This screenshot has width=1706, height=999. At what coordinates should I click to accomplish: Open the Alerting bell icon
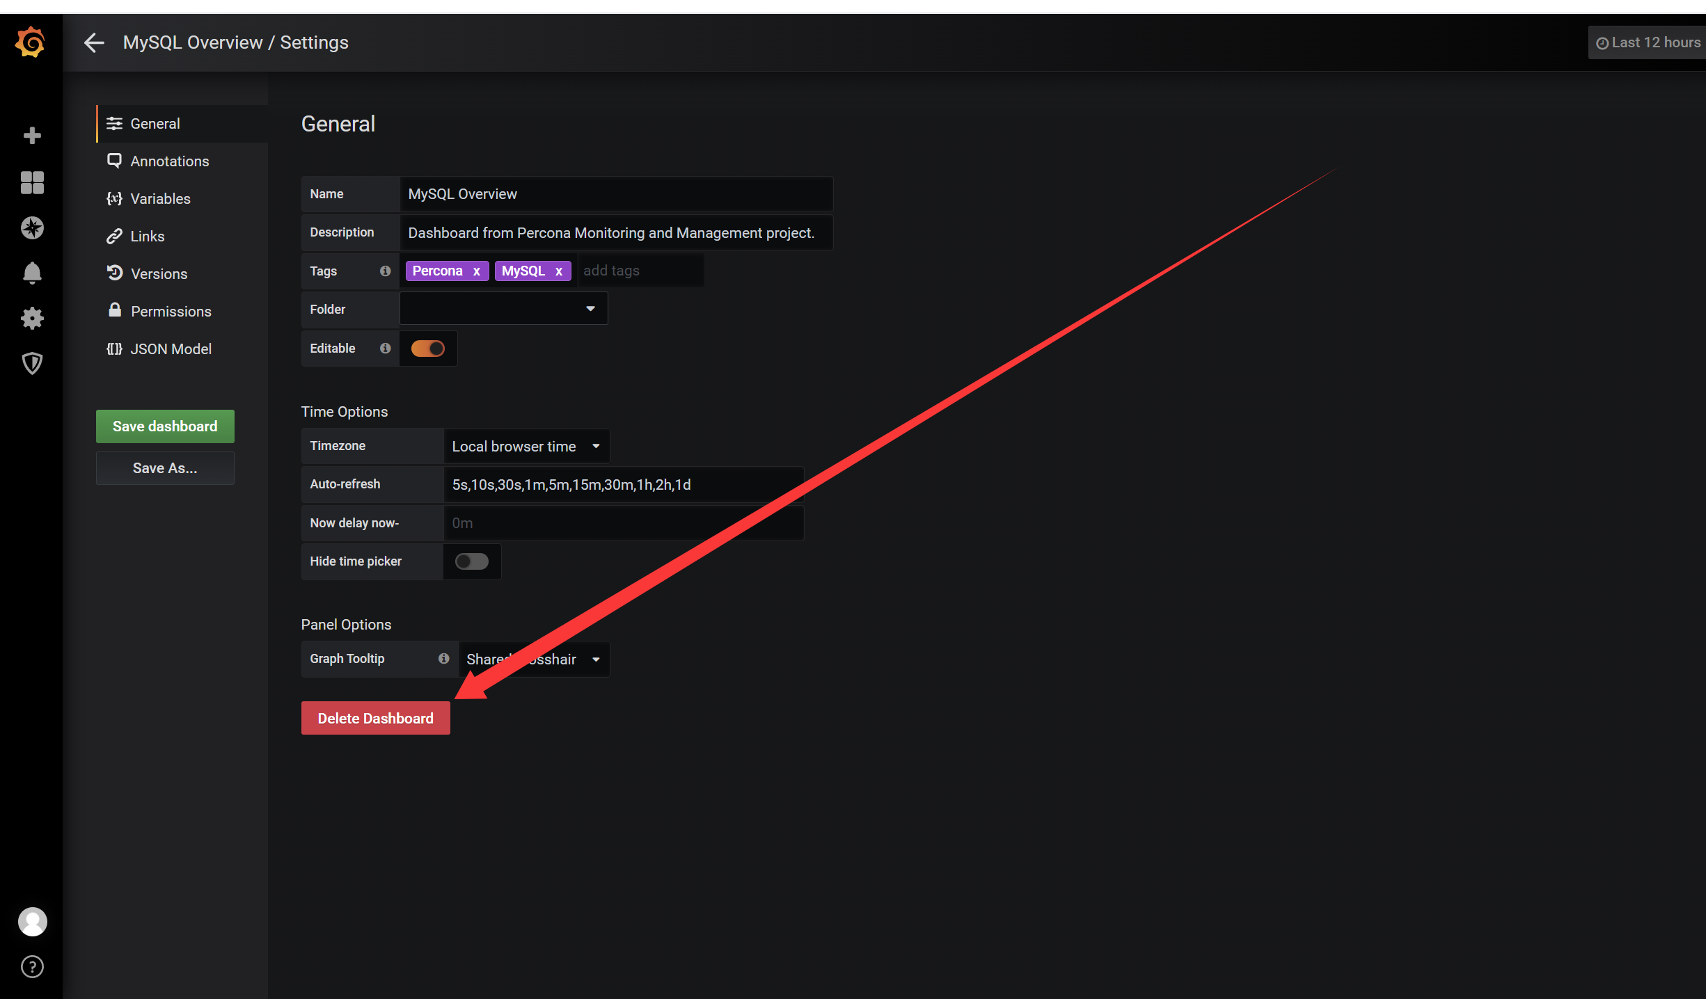(x=32, y=273)
